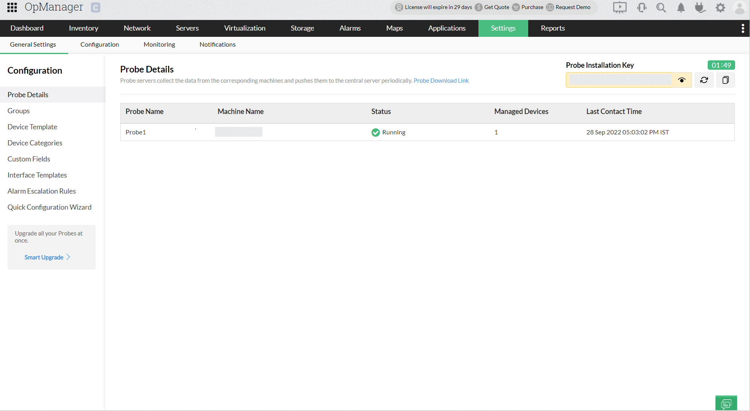The height and width of the screenshot is (411, 750).
Task: Copy the Probe Installation Key
Action: (725, 80)
